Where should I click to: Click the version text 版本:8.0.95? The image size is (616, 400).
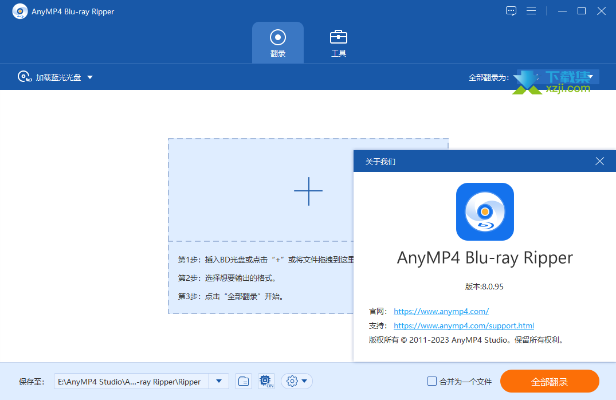(x=484, y=287)
